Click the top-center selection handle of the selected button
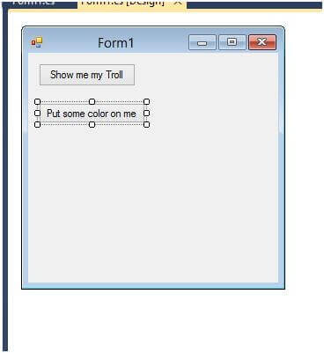Image resolution: width=324 pixels, height=353 pixels. 92,101
